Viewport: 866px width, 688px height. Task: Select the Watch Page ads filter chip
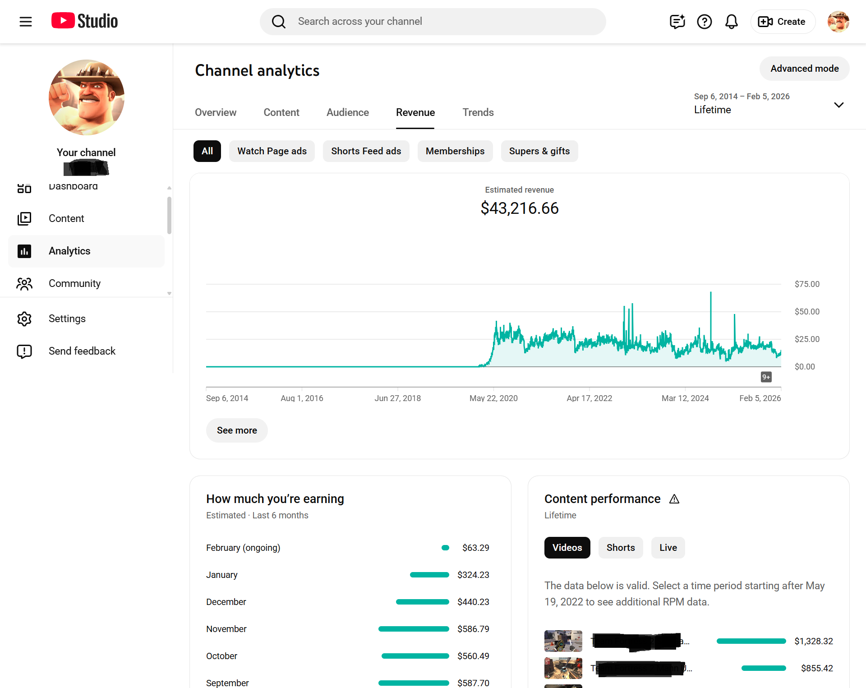272,151
